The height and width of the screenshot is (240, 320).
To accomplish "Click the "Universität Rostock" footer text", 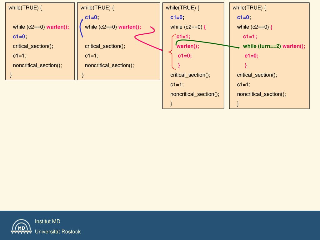I will coord(58,232).
